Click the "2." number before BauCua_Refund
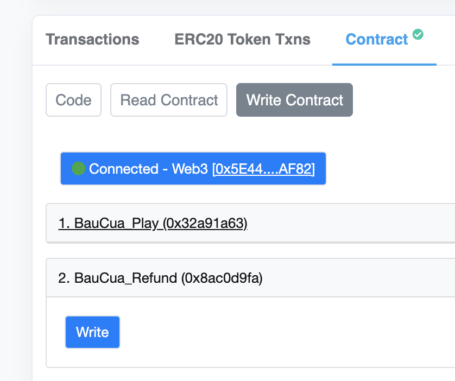This screenshot has height=381, width=455. [64, 278]
